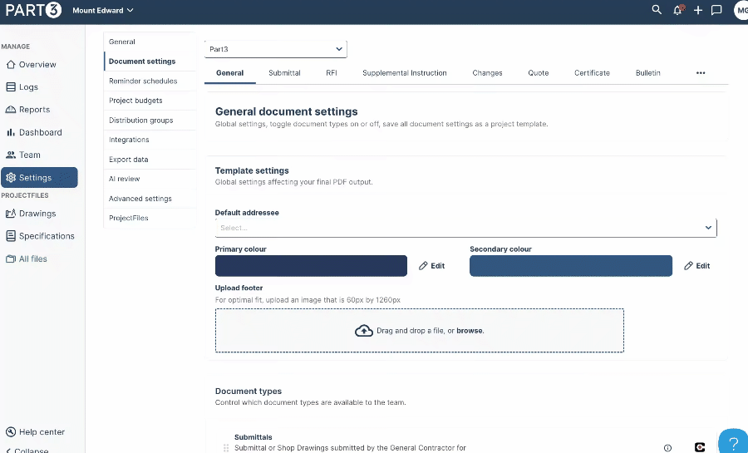Switch to Supplemental Instruction tab

tap(405, 73)
